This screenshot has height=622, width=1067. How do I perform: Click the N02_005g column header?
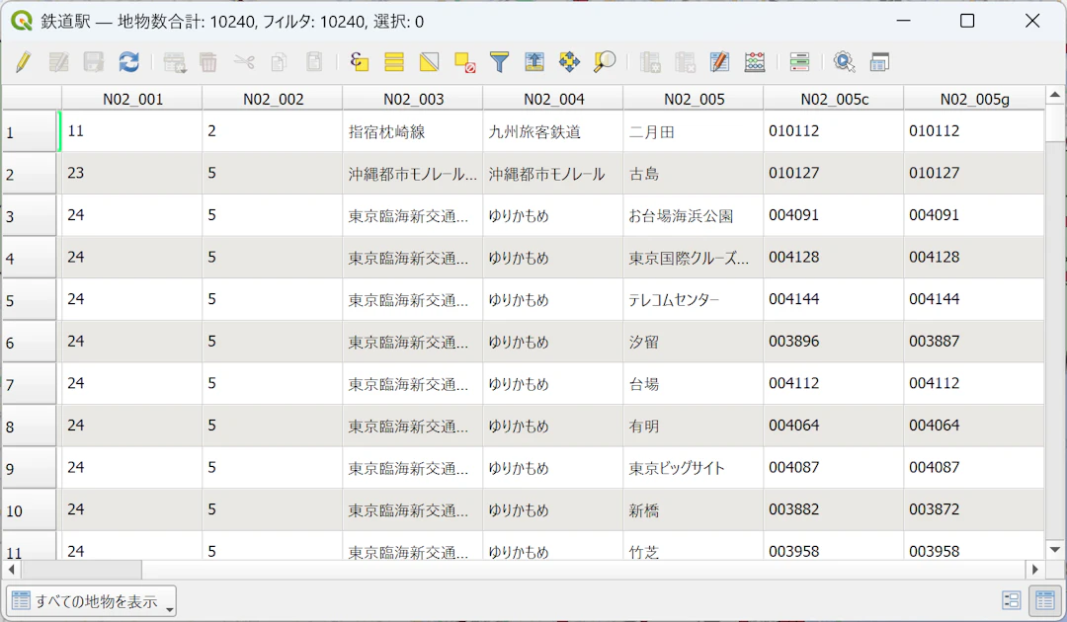[x=974, y=100]
